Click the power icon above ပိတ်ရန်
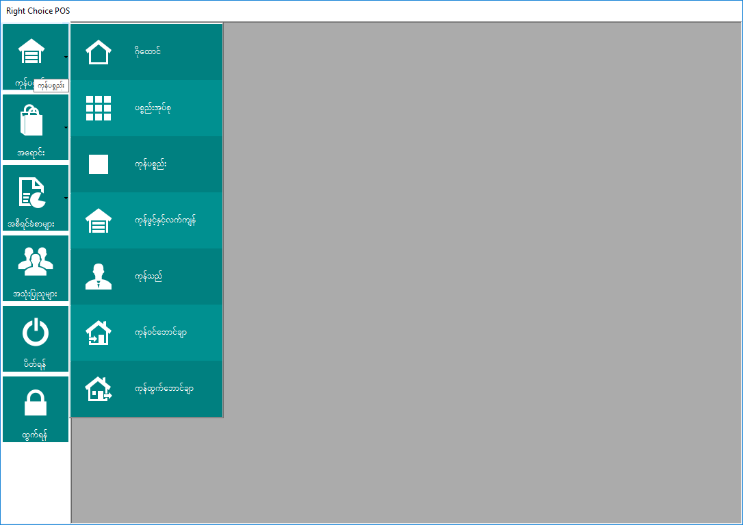743x525 pixels. [35, 333]
